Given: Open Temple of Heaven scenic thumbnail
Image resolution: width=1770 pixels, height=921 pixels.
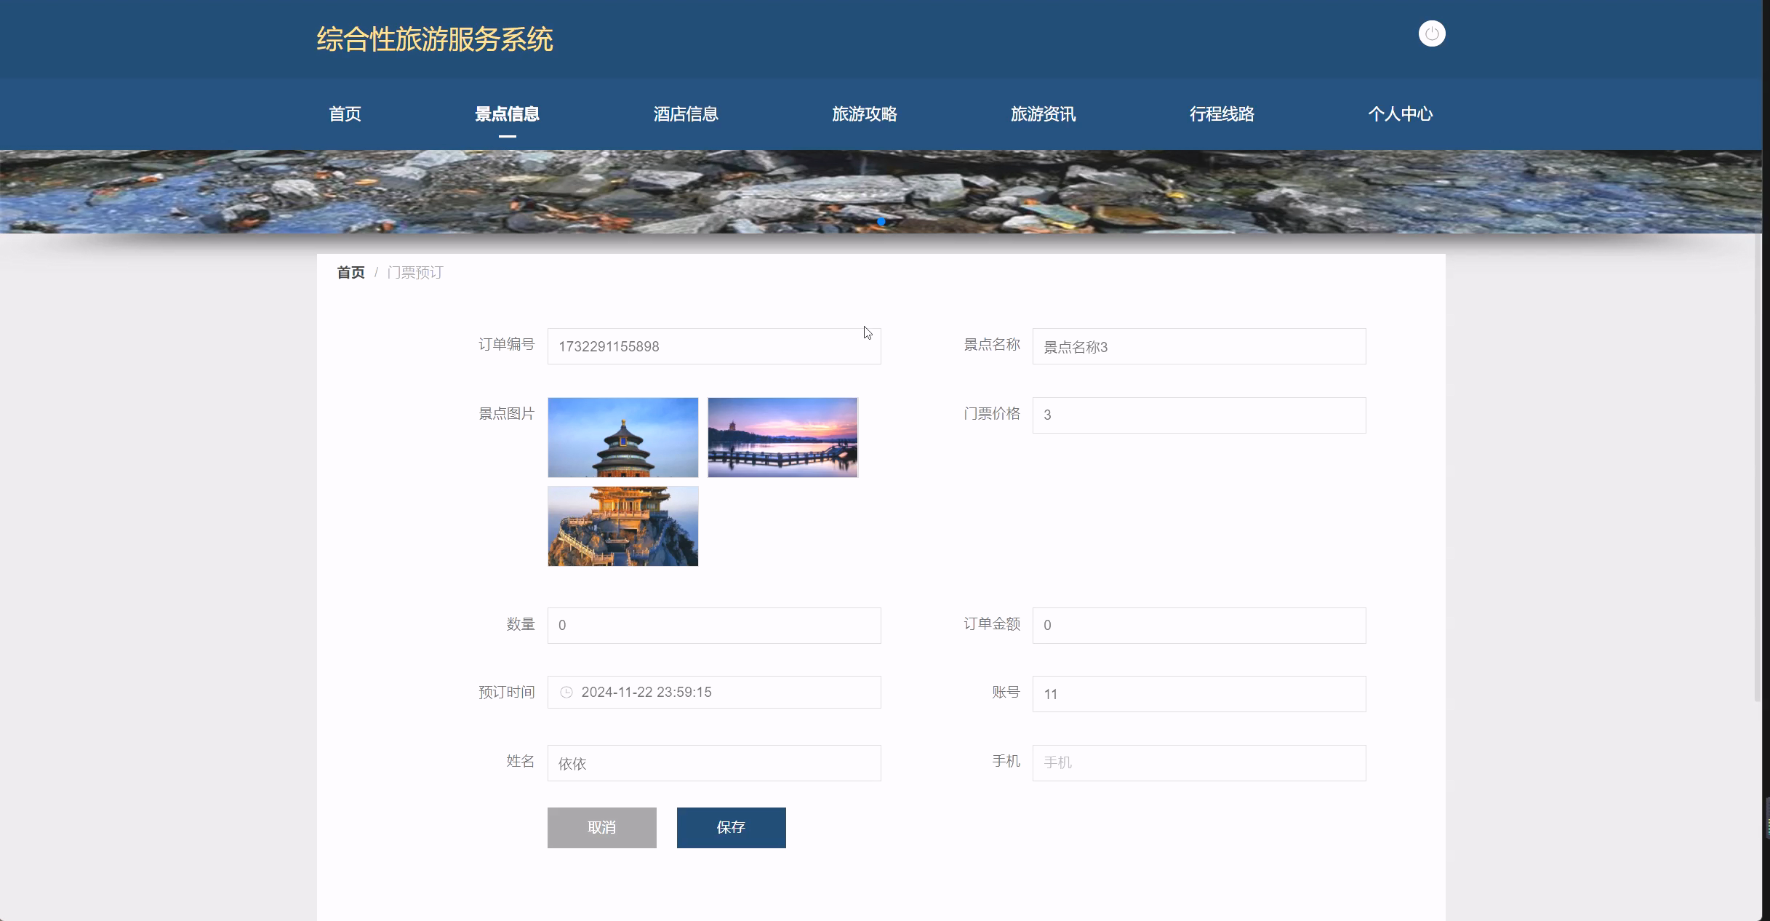Looking at the screenshot, I should 622,437.
